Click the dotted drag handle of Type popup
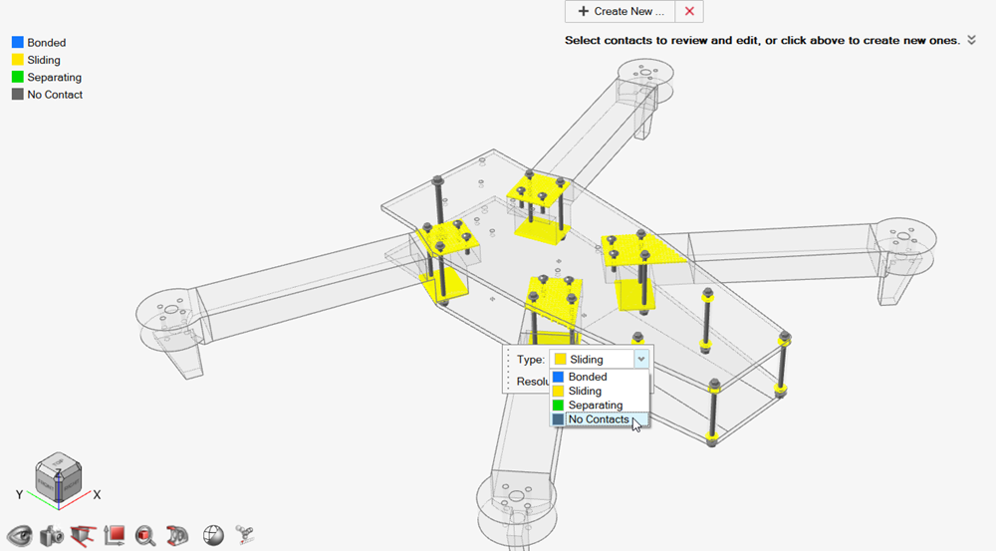996x551 pixels. 508,370
